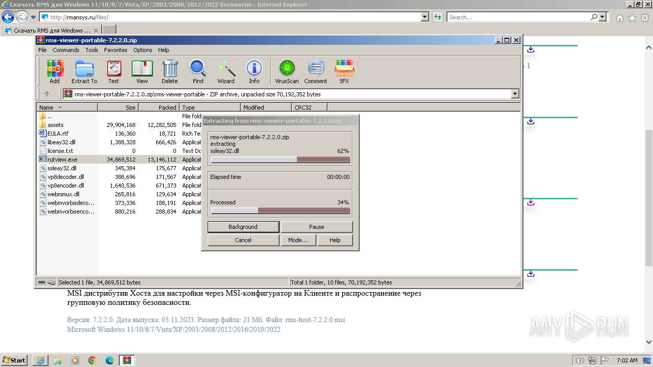Sort by the Modified column header

coord(266,108)
